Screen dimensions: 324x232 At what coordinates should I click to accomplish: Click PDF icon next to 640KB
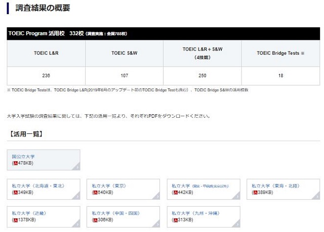coord(95,193)
